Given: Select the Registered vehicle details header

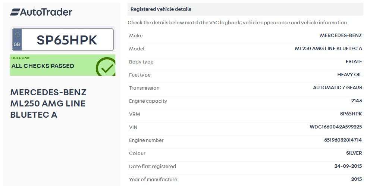Looking at the screenshot, I should (161, 9).
